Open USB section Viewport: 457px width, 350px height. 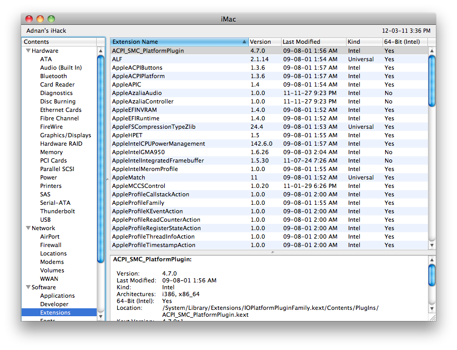pyautogui.click(x=45, y=220)
